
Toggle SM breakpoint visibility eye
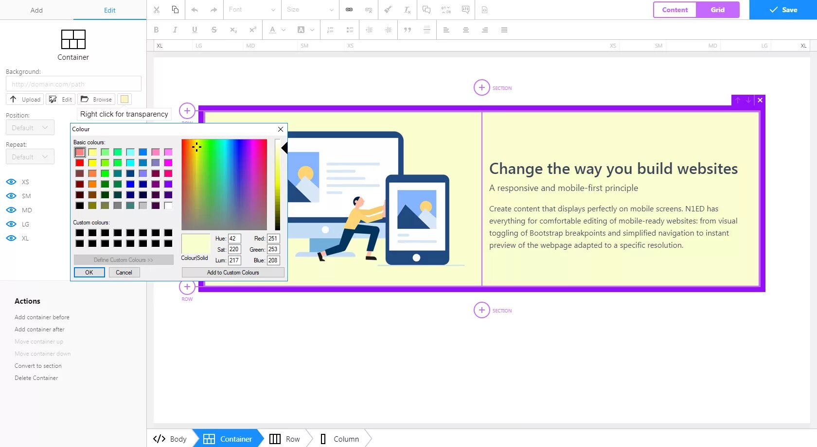11,196
